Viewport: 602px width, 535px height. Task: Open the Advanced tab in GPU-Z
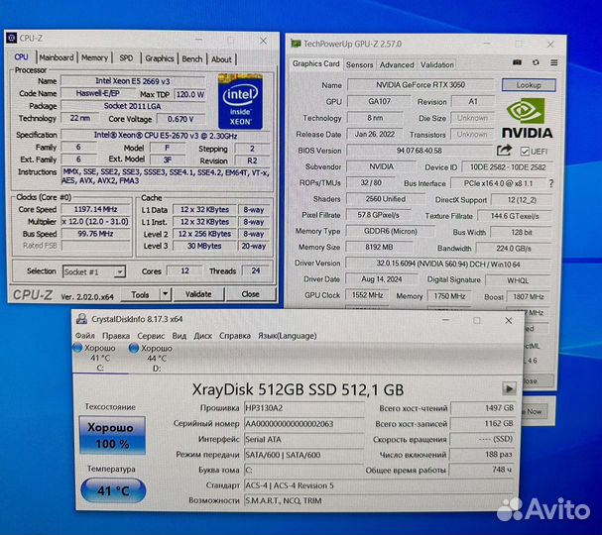397,64
